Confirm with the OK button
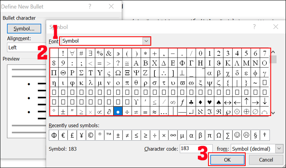The height and width of the screenshot is (168, 286). coord(227,160)
